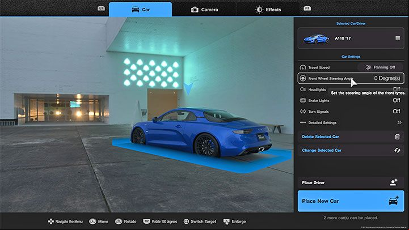Click the Rotate 180 degrees R2 icon

pos(146,222)
